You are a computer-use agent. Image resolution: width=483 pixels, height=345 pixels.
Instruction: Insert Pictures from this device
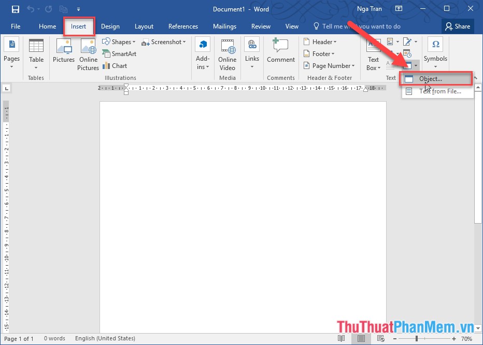(x=64, y=51)
